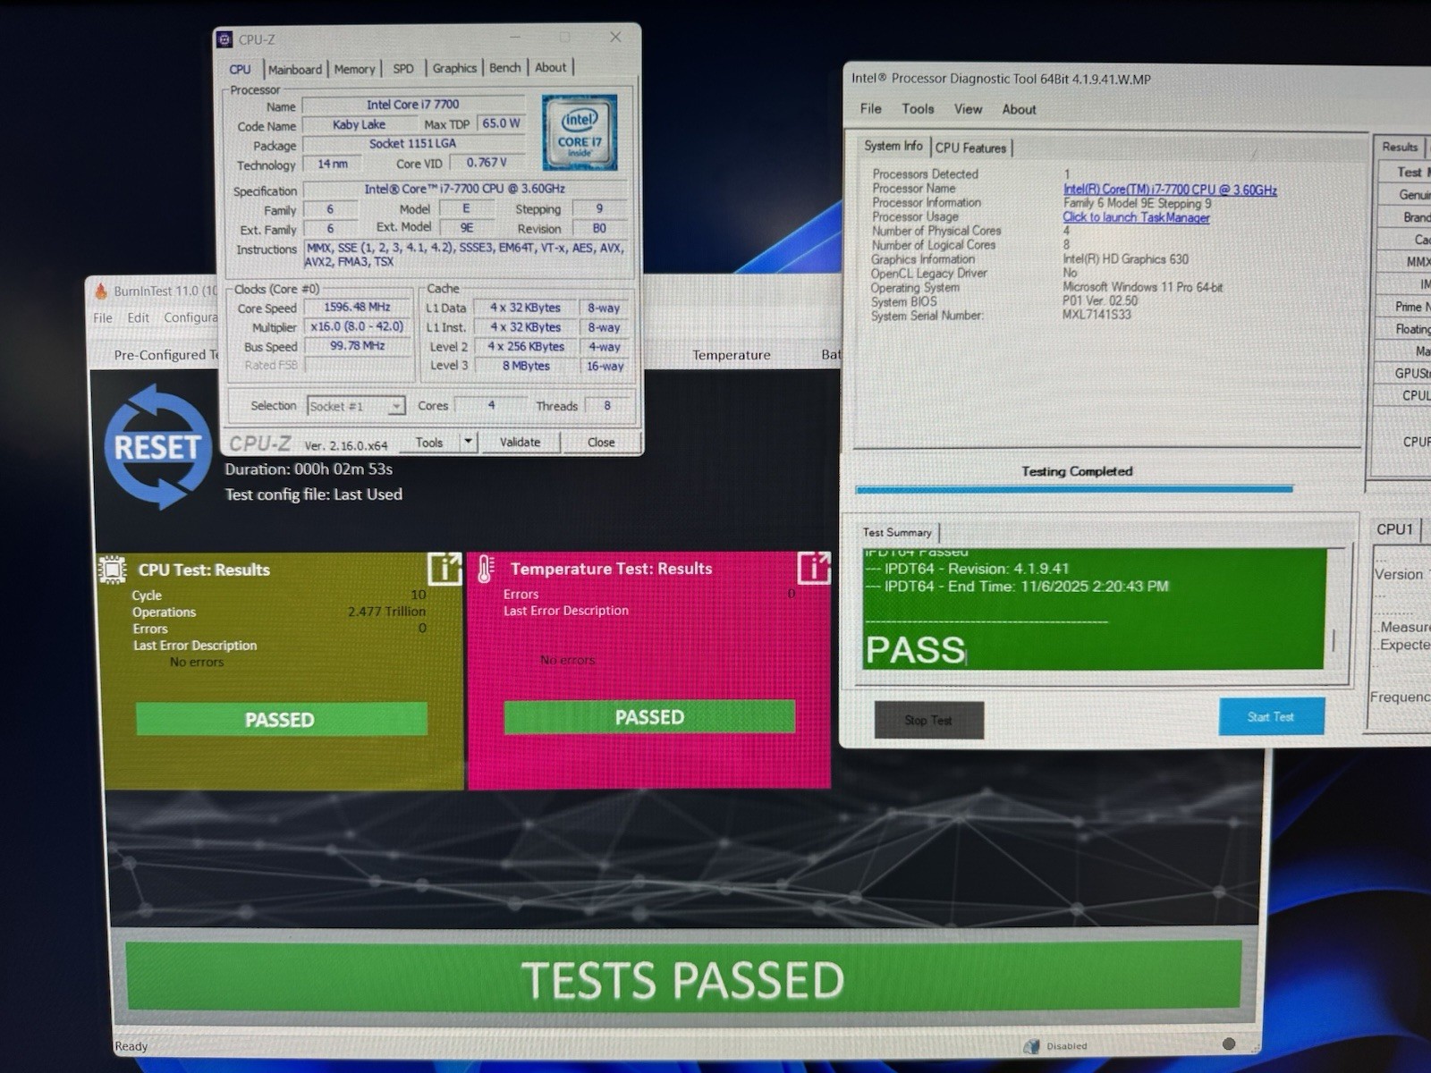The width and height of the screenshot is (1431, 1073).
Task: Select the SPD tab in CPU-Z
Action: point(403,68)
